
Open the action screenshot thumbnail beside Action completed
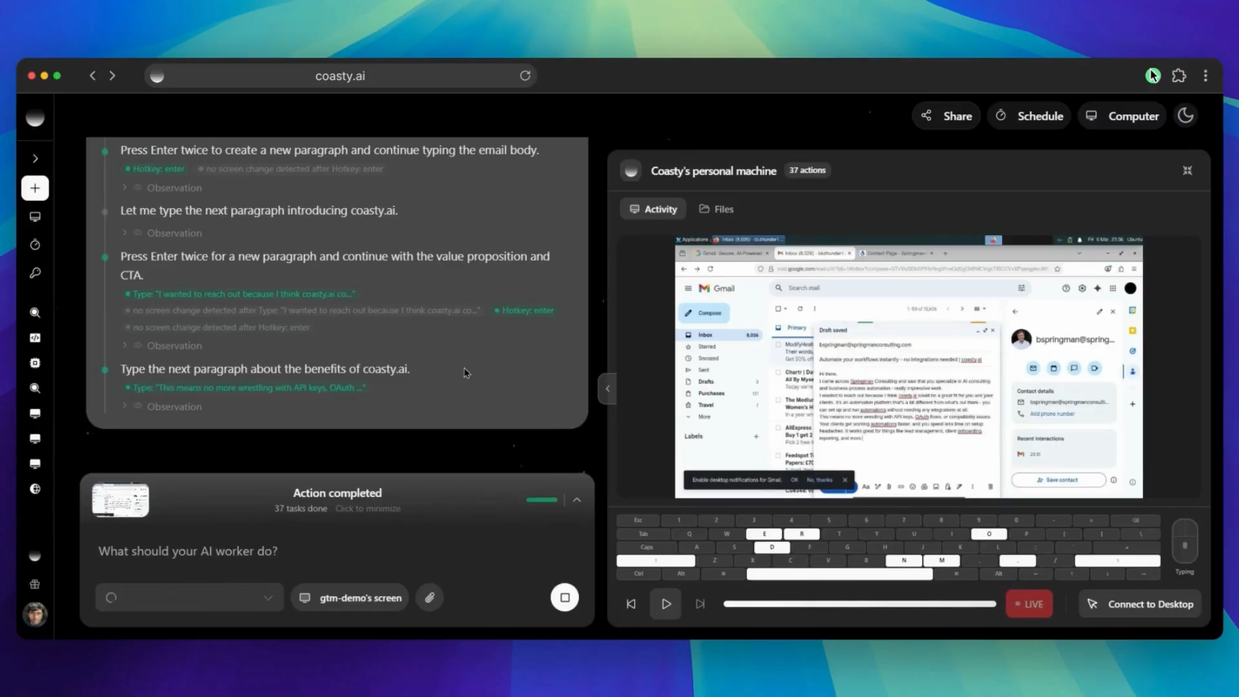pyautogui.click(x=120, y=500)
